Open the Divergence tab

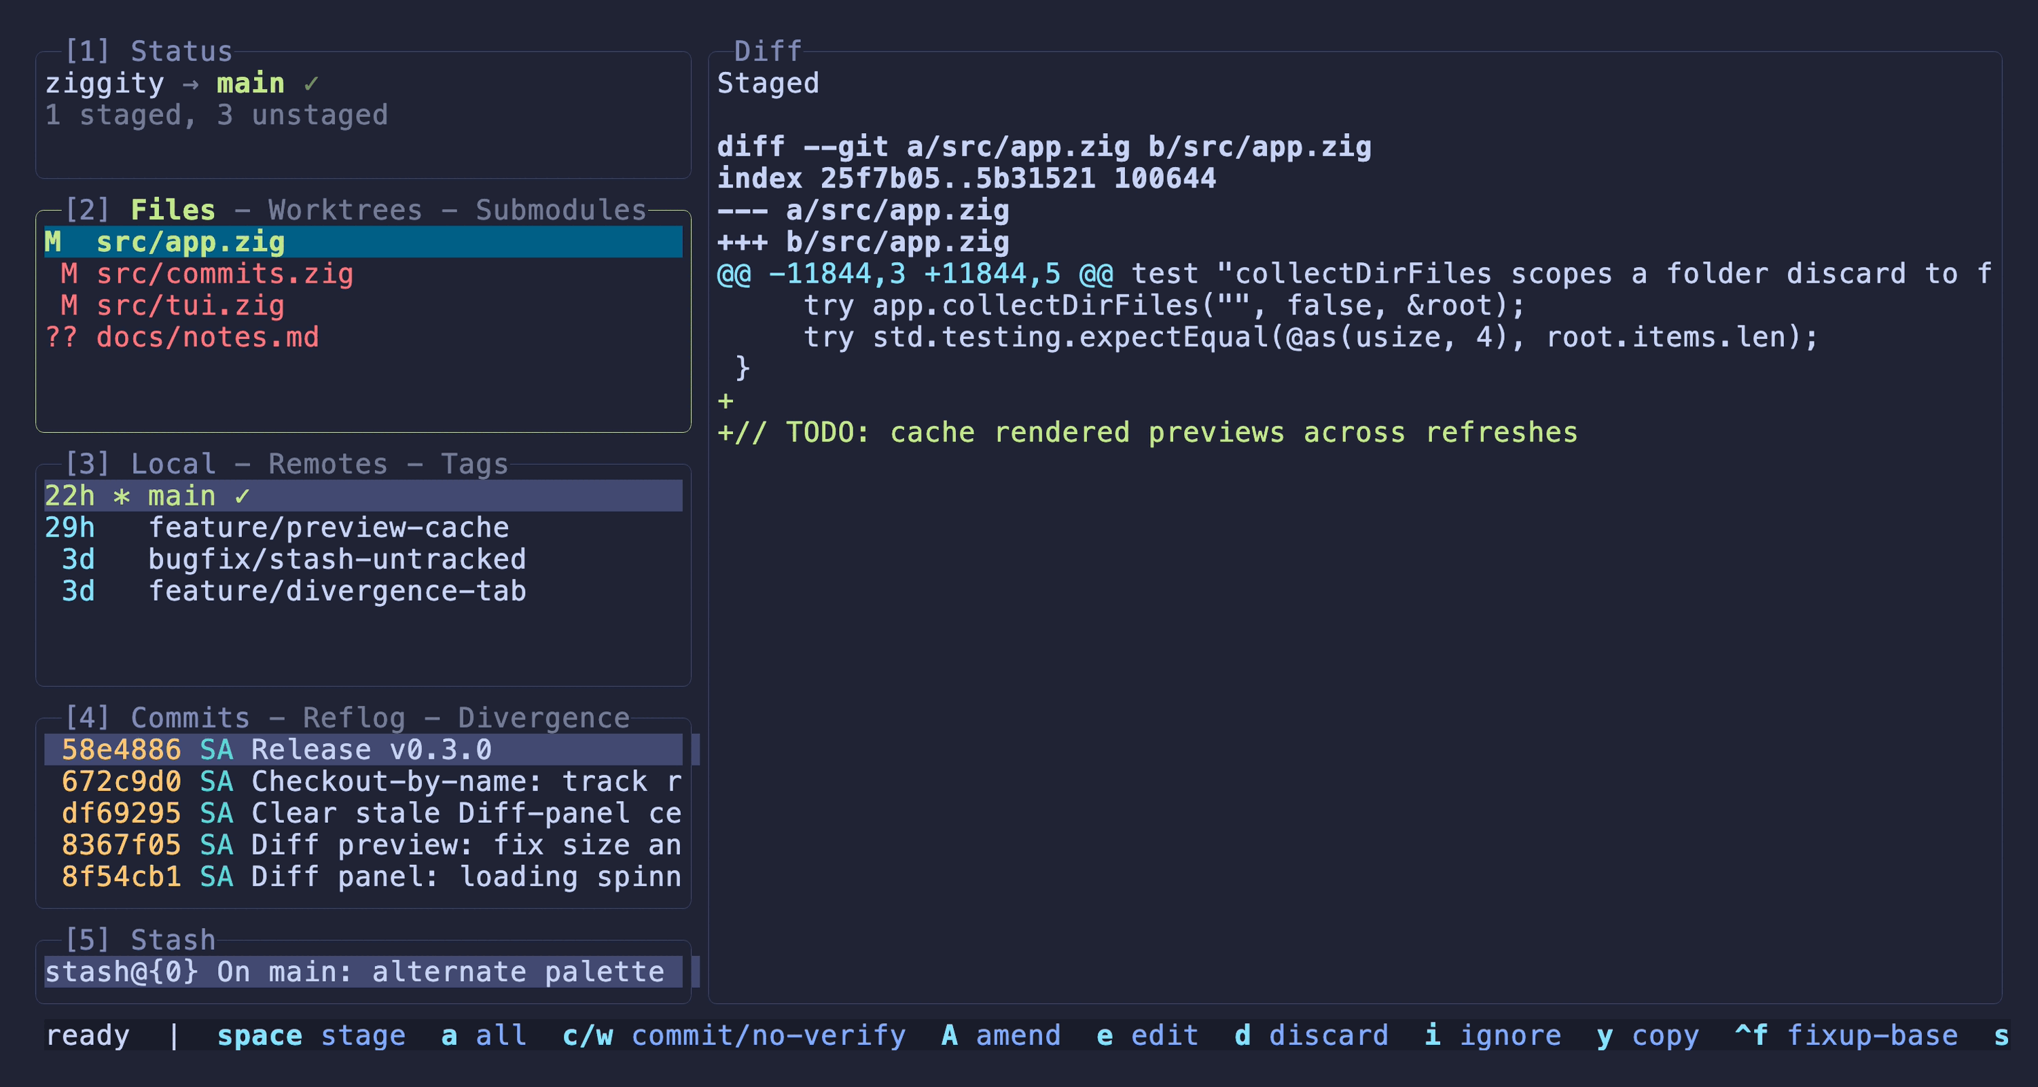pos(543,717)
